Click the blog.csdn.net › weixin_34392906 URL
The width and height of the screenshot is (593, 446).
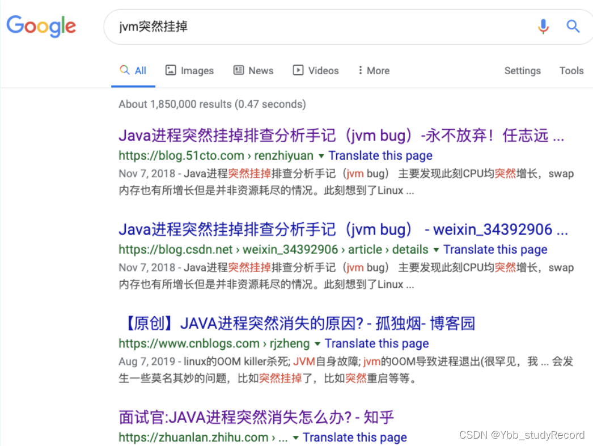(273, 249)
